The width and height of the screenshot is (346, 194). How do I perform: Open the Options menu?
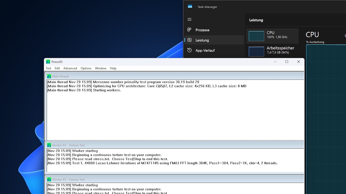[86, 68]
